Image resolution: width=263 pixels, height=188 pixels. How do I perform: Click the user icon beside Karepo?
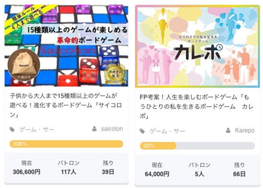point(228,131)
